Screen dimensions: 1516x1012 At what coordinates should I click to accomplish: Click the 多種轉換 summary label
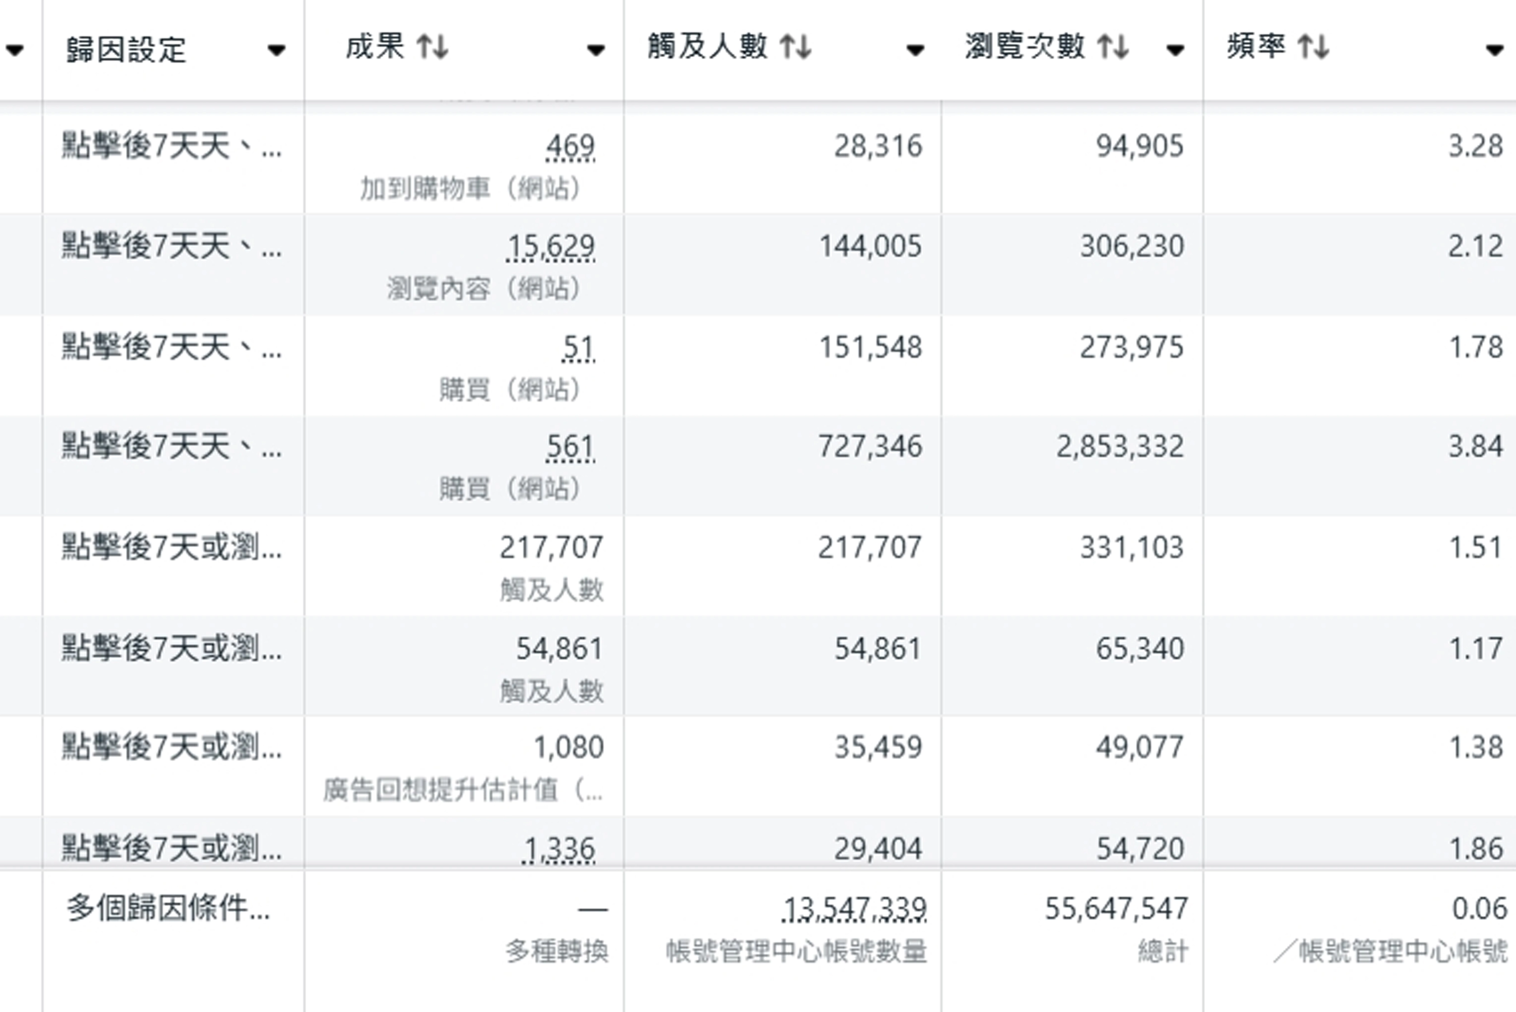pyautogui.click(x=557, y=952)
